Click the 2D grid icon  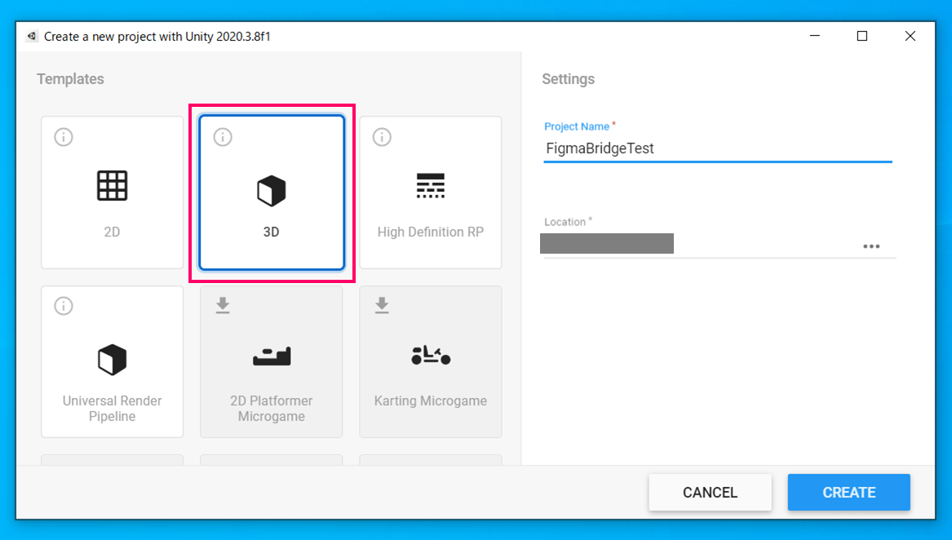coord(113,186)
